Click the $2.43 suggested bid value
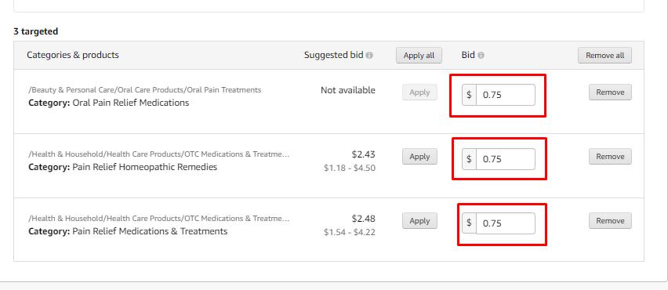 tap(363, 154)
